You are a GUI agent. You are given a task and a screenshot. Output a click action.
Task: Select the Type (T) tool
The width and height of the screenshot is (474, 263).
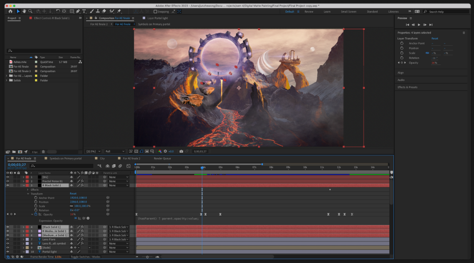tap(84, 11)
